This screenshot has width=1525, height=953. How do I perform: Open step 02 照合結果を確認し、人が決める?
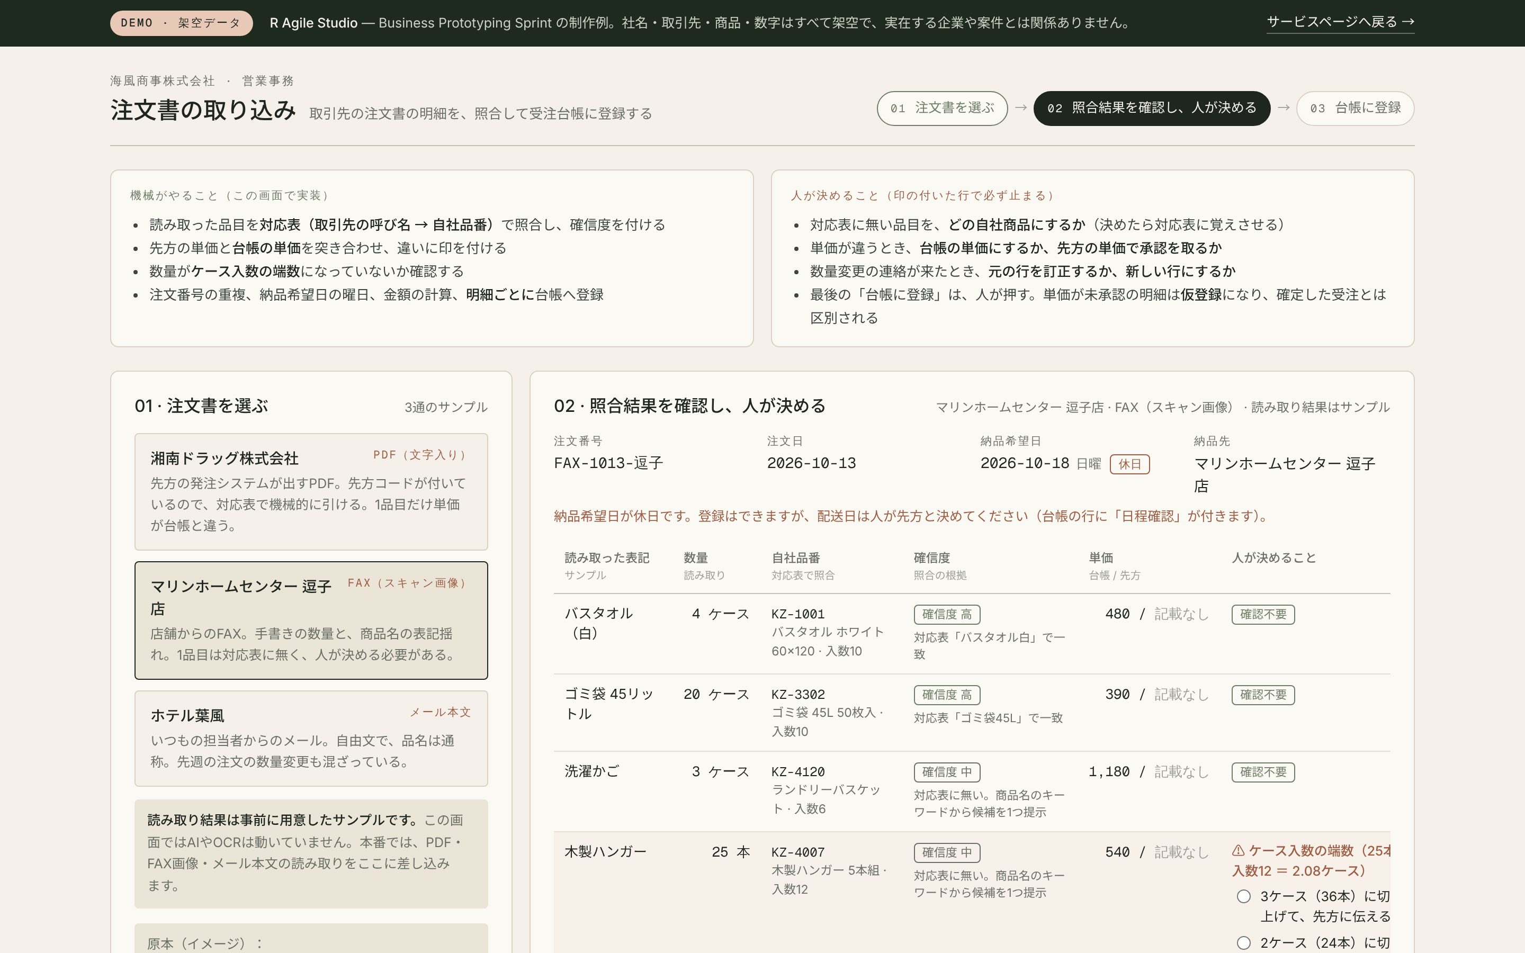1151,109
